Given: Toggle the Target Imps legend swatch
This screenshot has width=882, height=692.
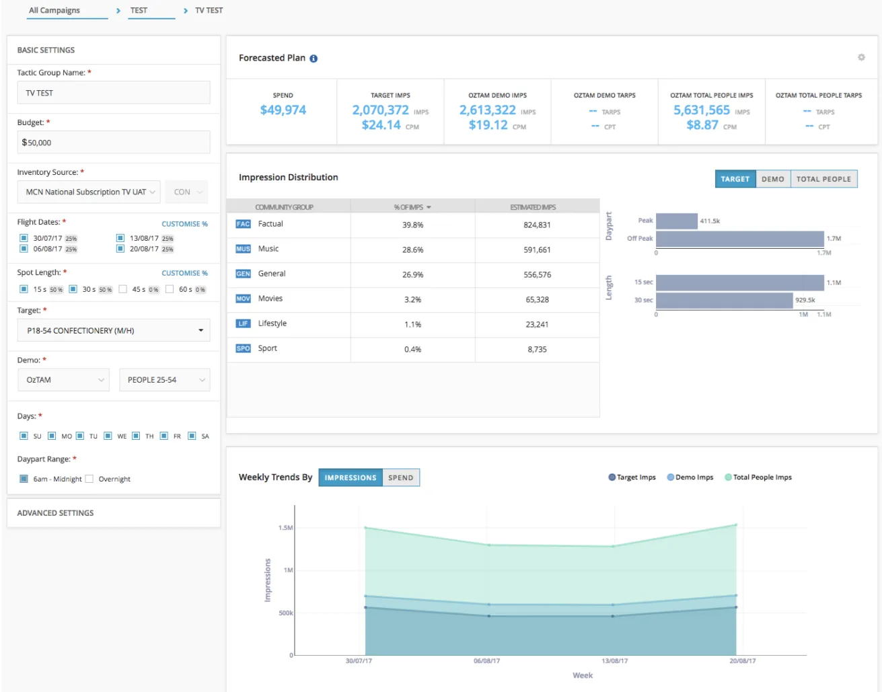Looking at the screenshot, I should point(612,477).
